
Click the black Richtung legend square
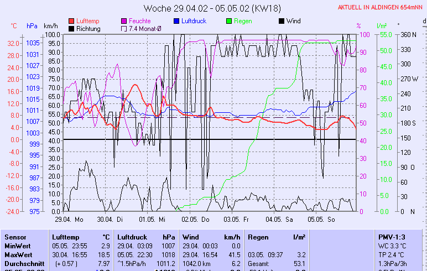(71, 29)
